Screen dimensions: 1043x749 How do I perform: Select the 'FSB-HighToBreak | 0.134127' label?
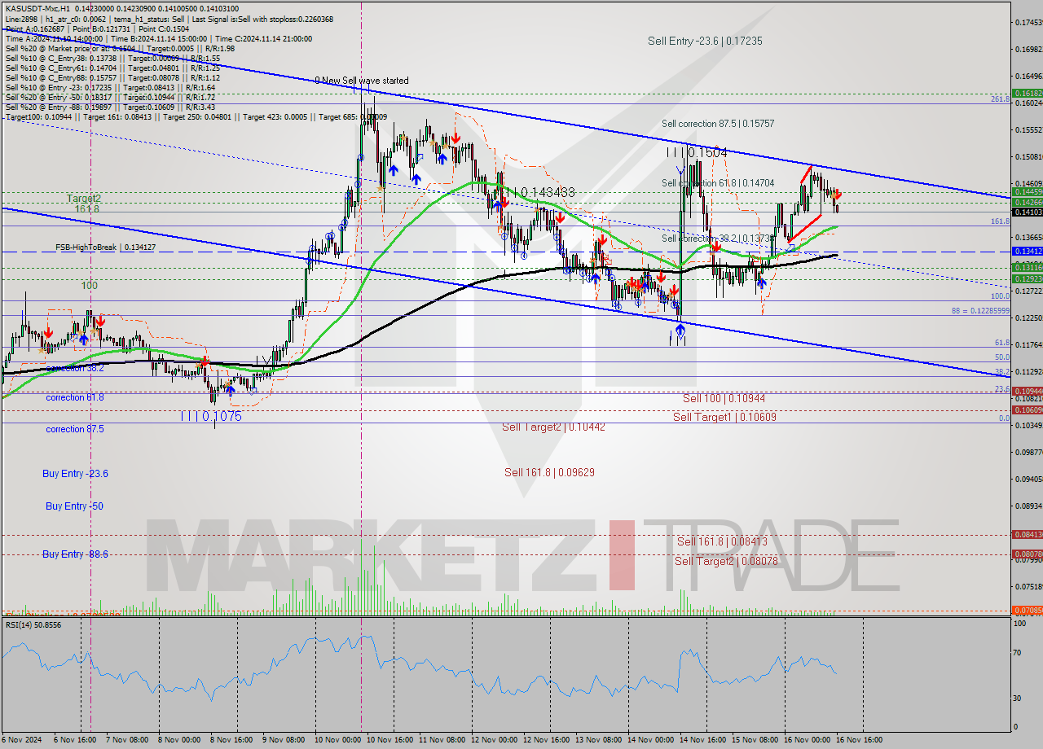tap(105, 247)
